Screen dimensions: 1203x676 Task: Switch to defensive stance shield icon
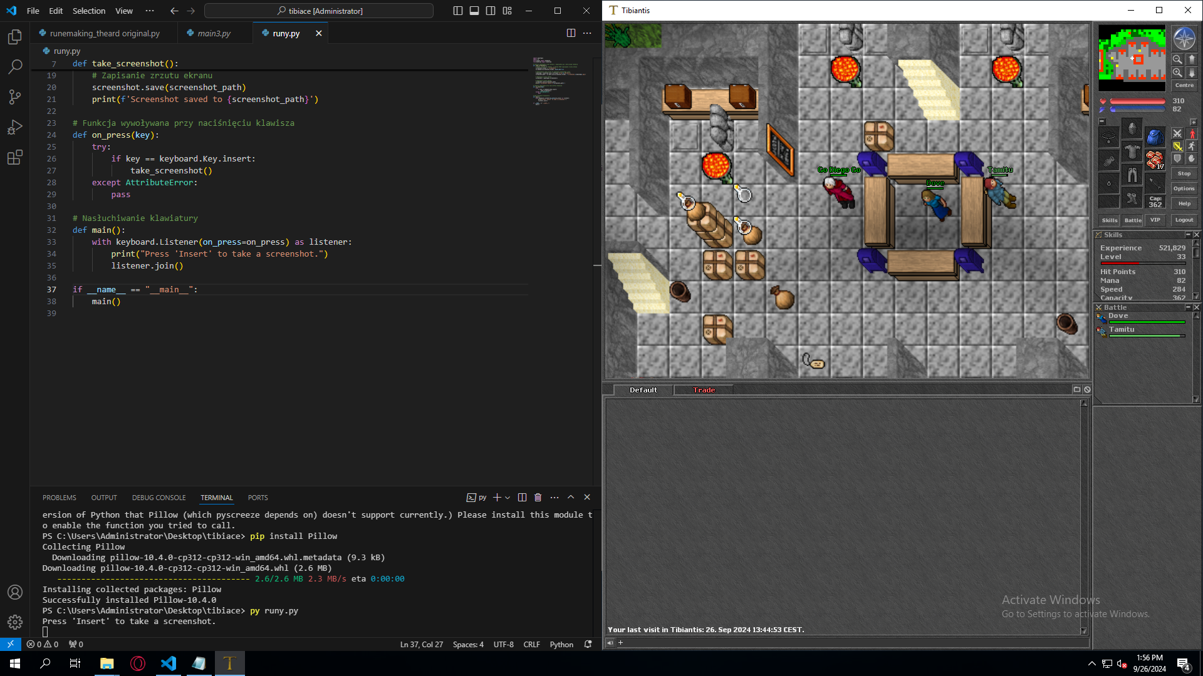pyautogui.click(x=1178, y=158)
